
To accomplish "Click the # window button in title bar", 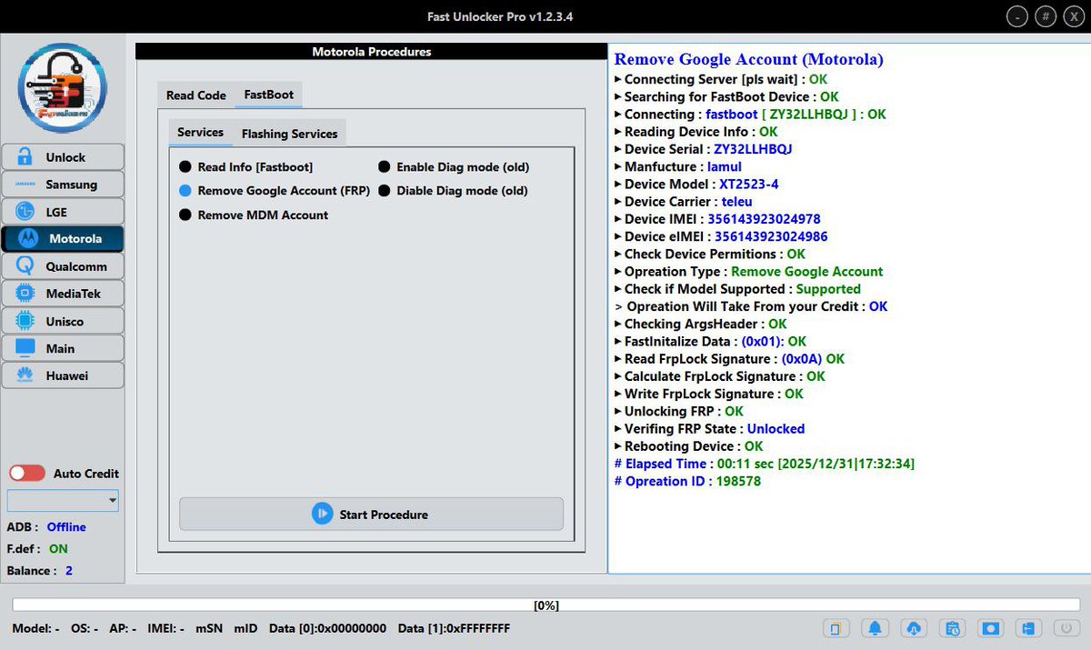I will [x=1046, y=17].
